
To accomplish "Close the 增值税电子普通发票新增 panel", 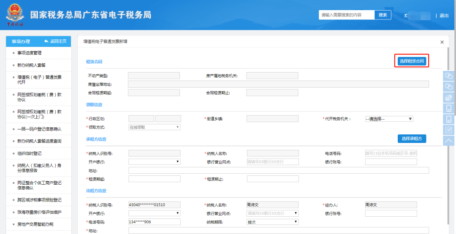I will pyautogui.click(x=442, y=42).
